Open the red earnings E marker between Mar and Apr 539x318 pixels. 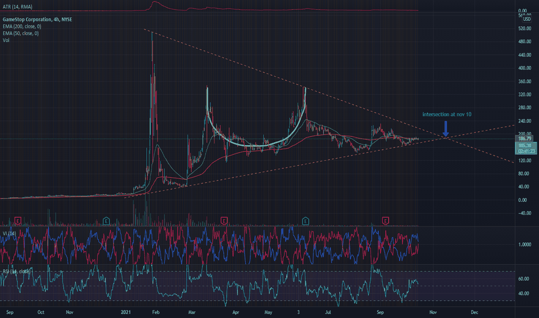pos(224,221)
